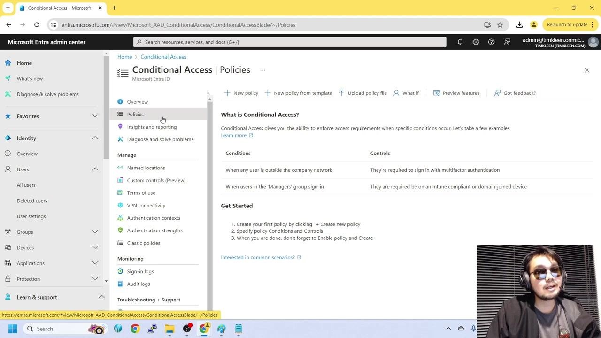Open File Explorer from the taskbar
Image resolution: width=601 pixels, height=338 pixels.
coord(169,329)
